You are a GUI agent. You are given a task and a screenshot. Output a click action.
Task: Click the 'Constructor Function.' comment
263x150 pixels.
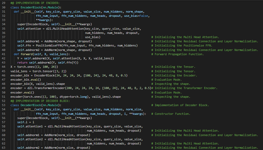pyautogui.click(x=172, y=114)
